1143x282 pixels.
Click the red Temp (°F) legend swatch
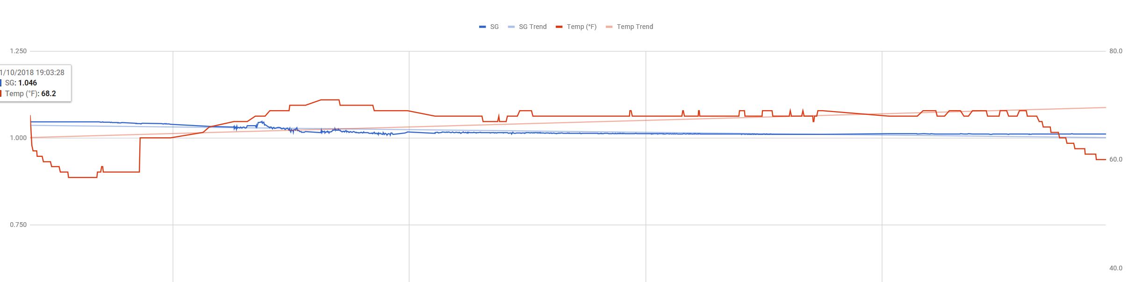coord(559,27)
